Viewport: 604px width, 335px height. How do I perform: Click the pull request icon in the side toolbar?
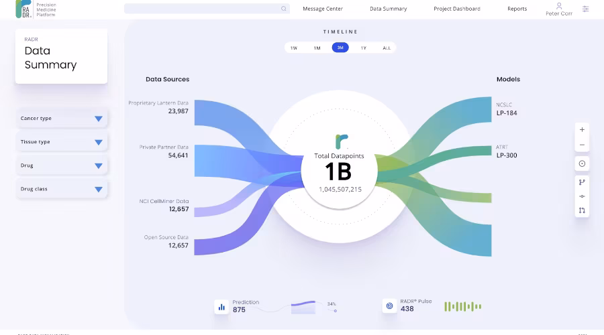tap(582, 210)
